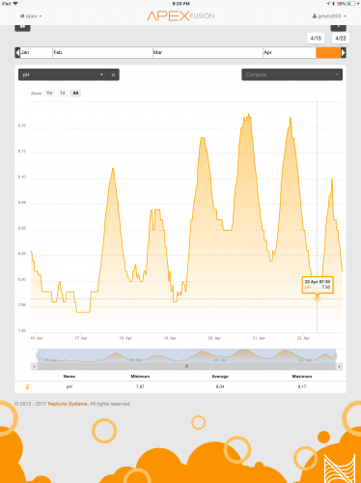This screenshot has width=361, height=483.
Task: Set chart zoom to All
Action: tap(75, 93)
